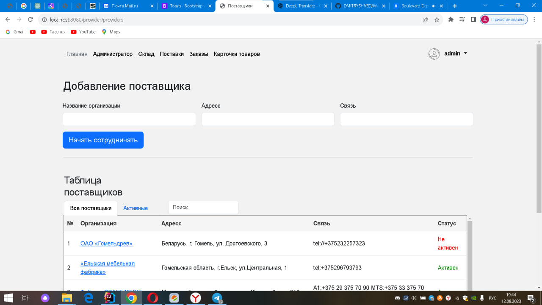This screenshot has height=305, width=542.
Task: Switch to the Активные suppliers tab
Action: [x=136, y=208]
